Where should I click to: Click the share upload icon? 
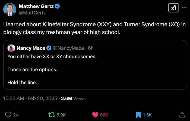click(182, 115)
